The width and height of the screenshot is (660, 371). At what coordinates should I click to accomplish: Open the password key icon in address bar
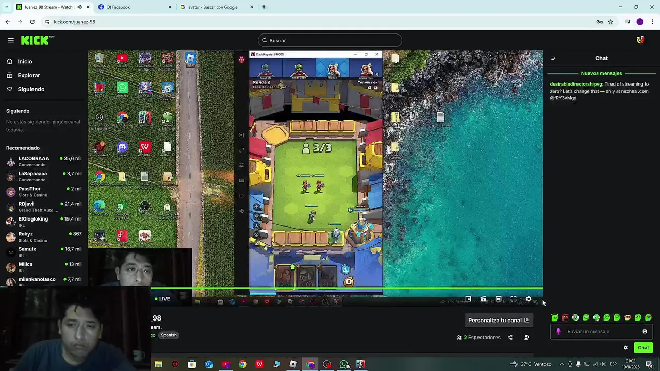(599, 22)
